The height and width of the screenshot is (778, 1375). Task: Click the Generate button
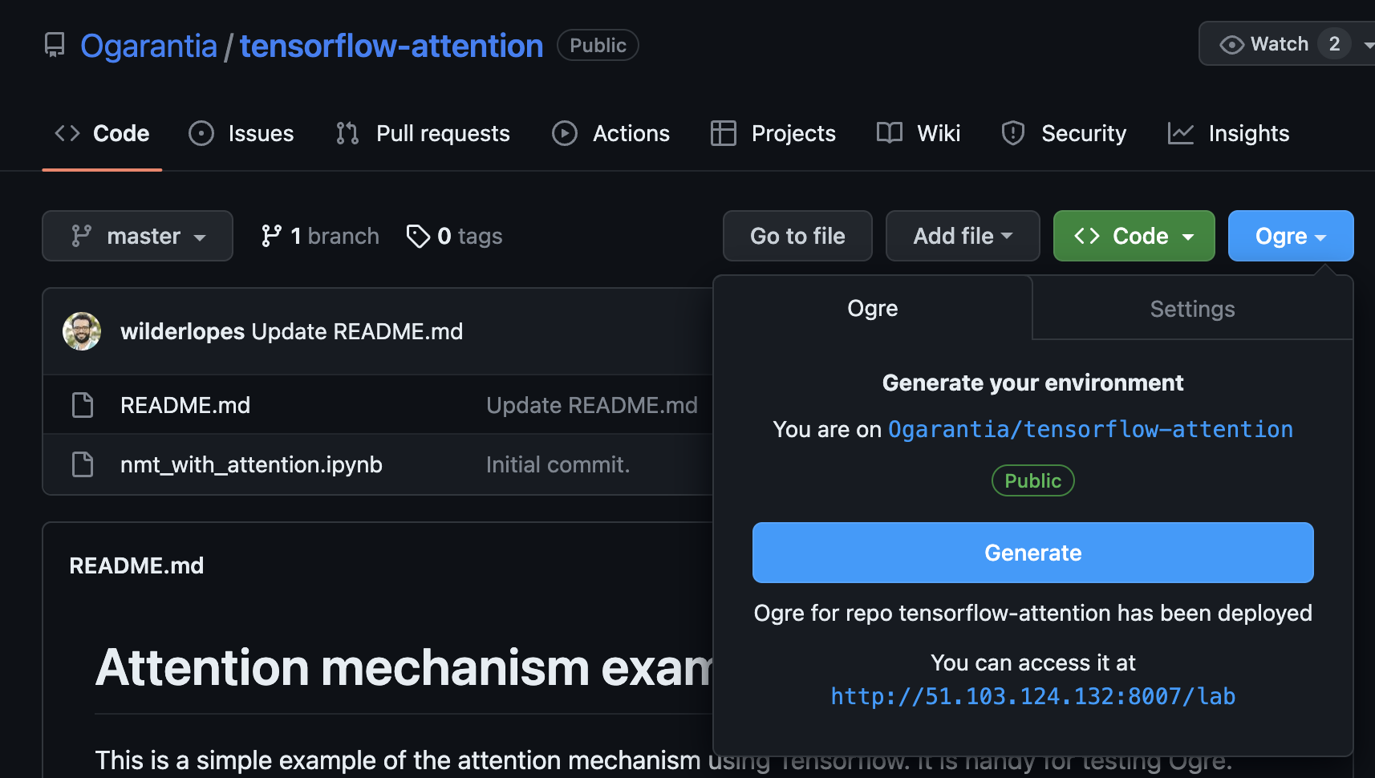(1032, 553)
